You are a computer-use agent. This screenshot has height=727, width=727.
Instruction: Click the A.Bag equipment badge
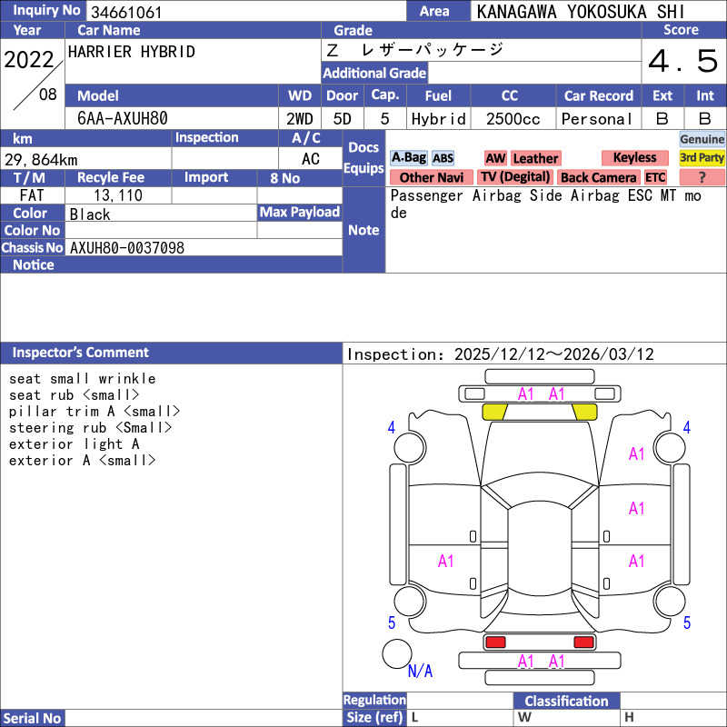coord(408,158)
